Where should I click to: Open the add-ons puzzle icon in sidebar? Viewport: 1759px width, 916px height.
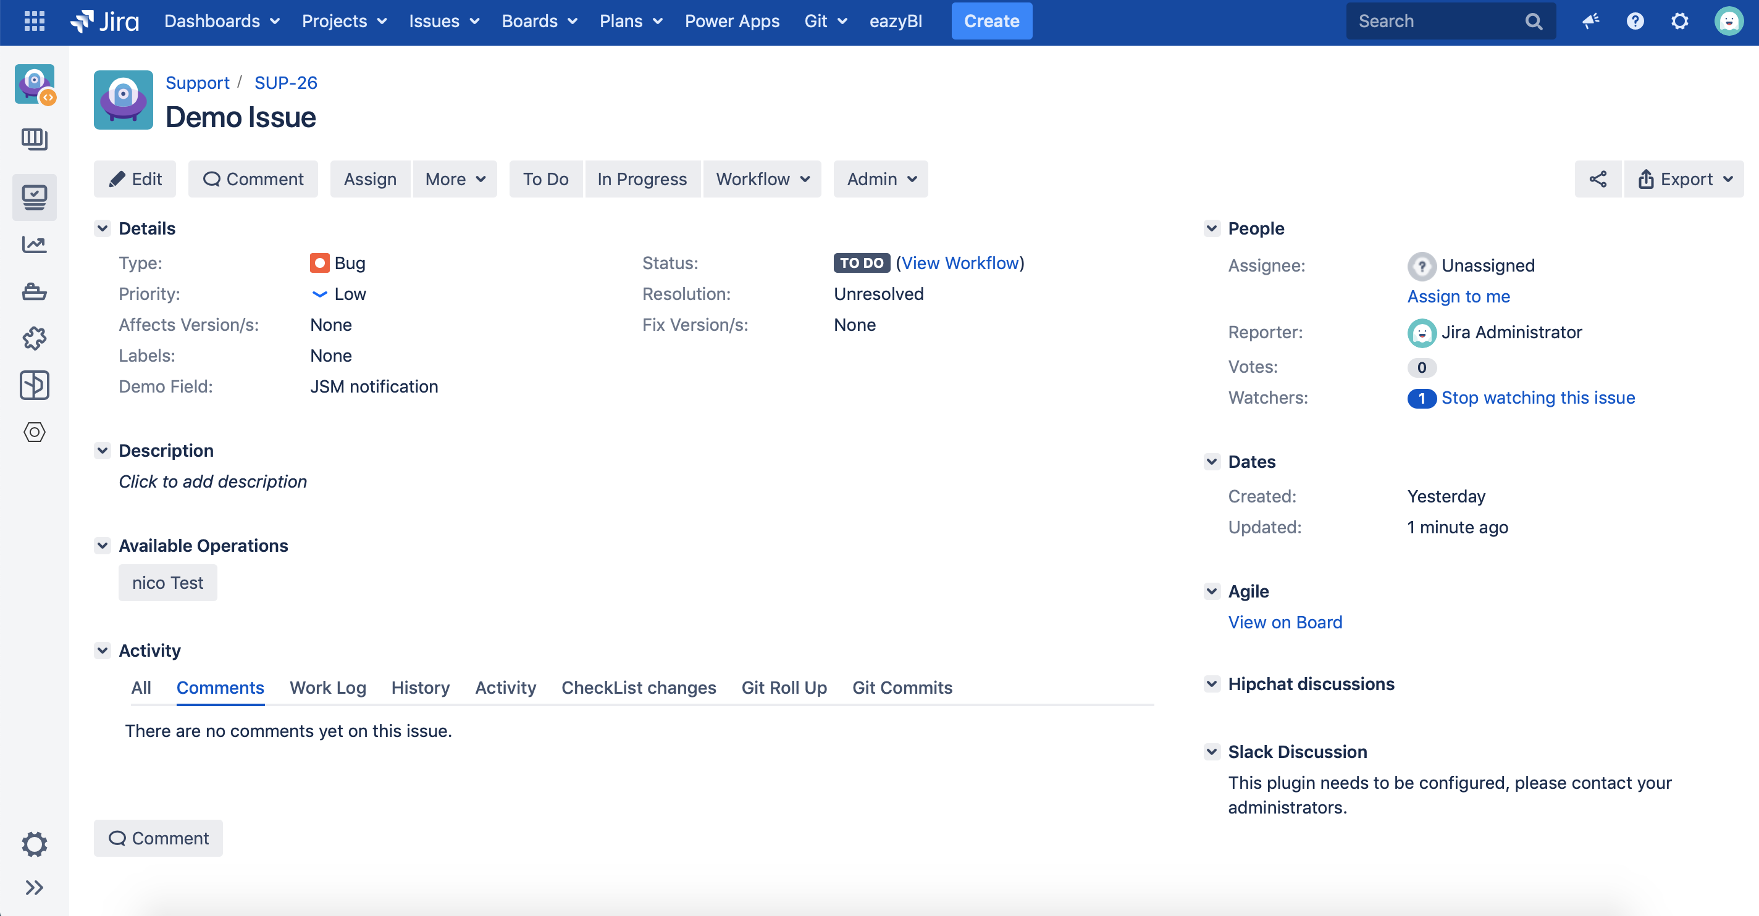tap(34, 338)
